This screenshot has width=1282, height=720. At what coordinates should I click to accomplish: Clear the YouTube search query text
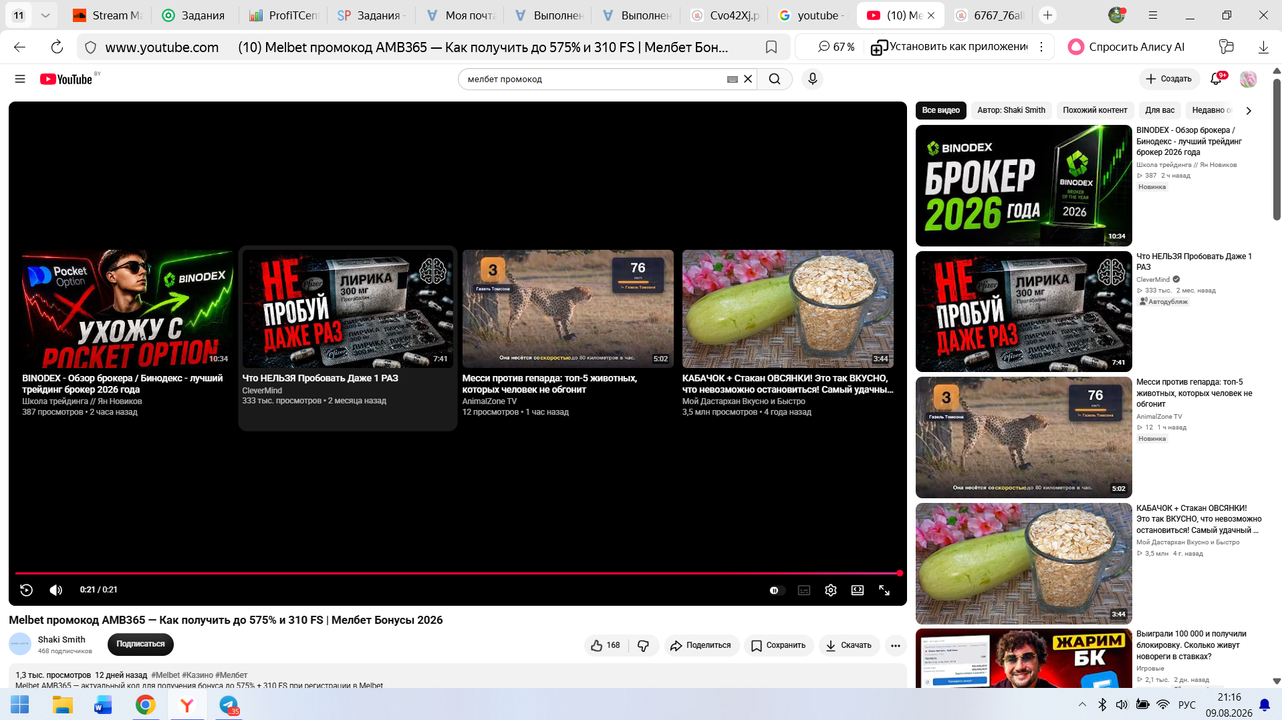pos(748,79)
